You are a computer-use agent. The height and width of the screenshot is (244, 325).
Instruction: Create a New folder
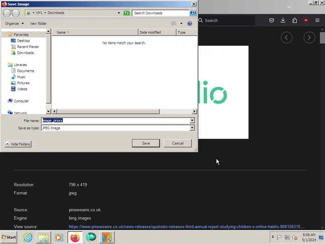[38, 24]
